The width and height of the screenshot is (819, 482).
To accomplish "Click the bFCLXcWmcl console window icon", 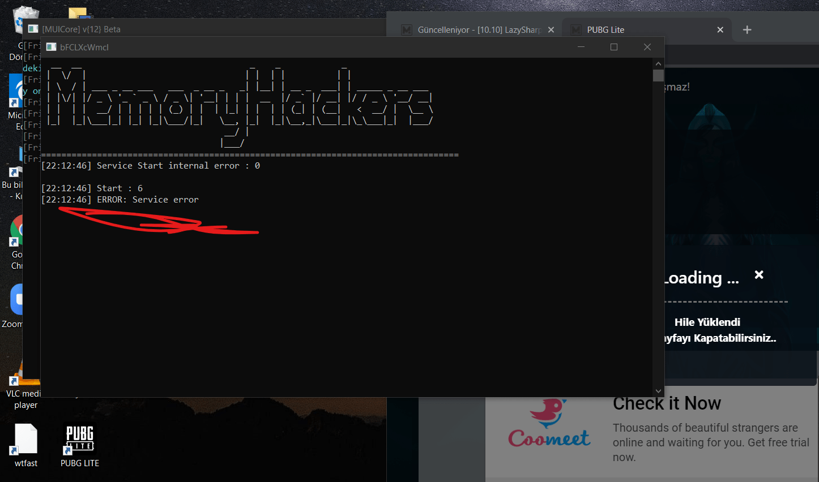I will [x=52, y=47].
